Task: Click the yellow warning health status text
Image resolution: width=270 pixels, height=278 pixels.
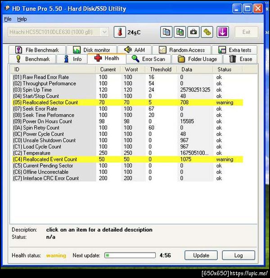Action: click(56, 256)
